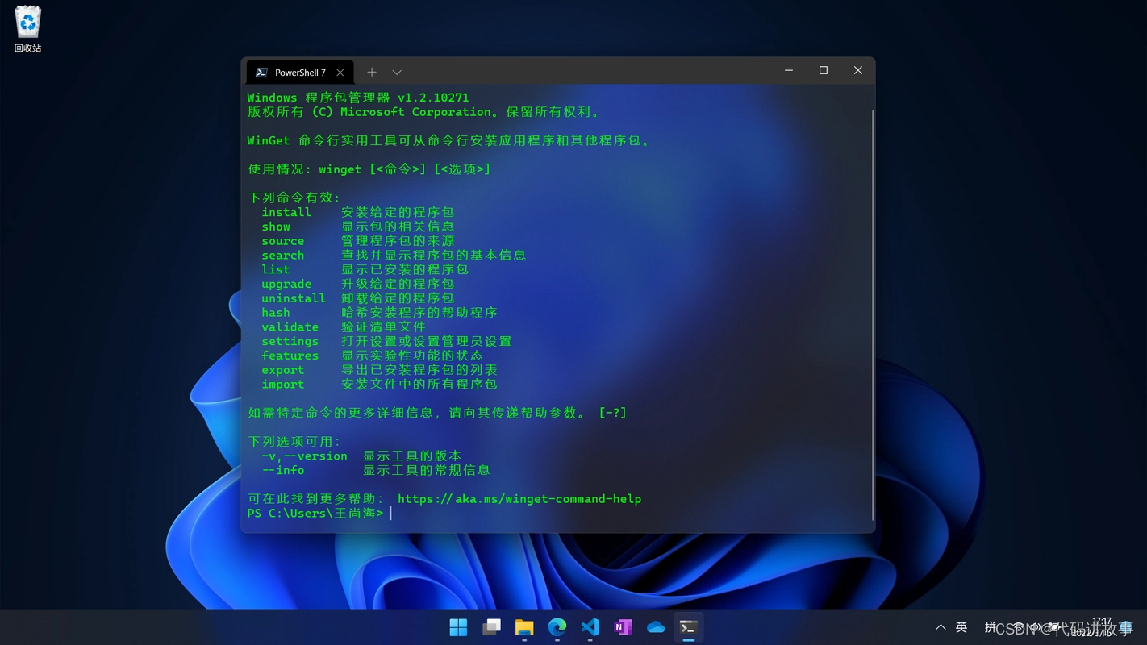Expand hidden icons in the system tray
The height and width of the screenshot is (645, 1147).
(x=941, y=626)
